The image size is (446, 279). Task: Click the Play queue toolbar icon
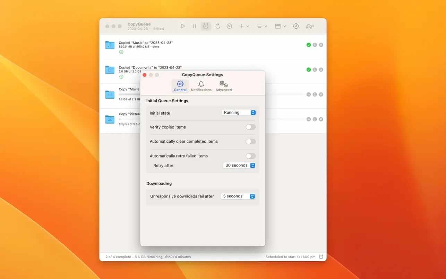click(183, 26)
